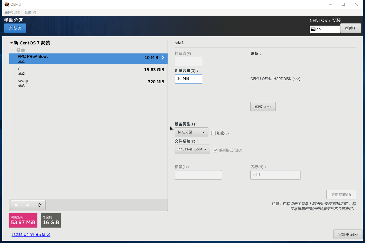Viewport: 365px width, 243px height.
Task: Enable the 加密(E) encryption checkbox
Action: pos(213,133)
